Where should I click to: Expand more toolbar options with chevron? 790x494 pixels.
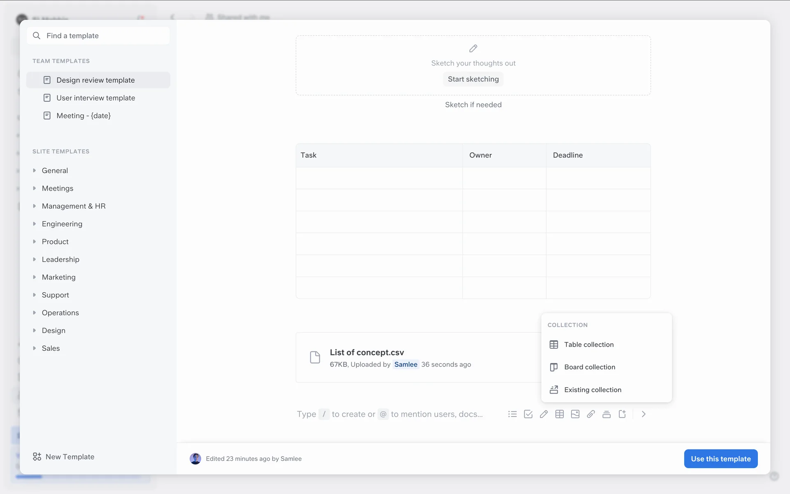[644, 414]
